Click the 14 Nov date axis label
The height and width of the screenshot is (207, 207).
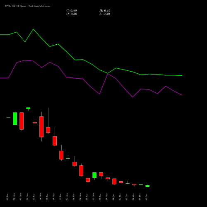[x=40, y=197]
